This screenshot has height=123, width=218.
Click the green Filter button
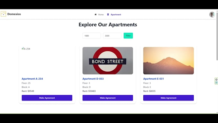(128, 36)
